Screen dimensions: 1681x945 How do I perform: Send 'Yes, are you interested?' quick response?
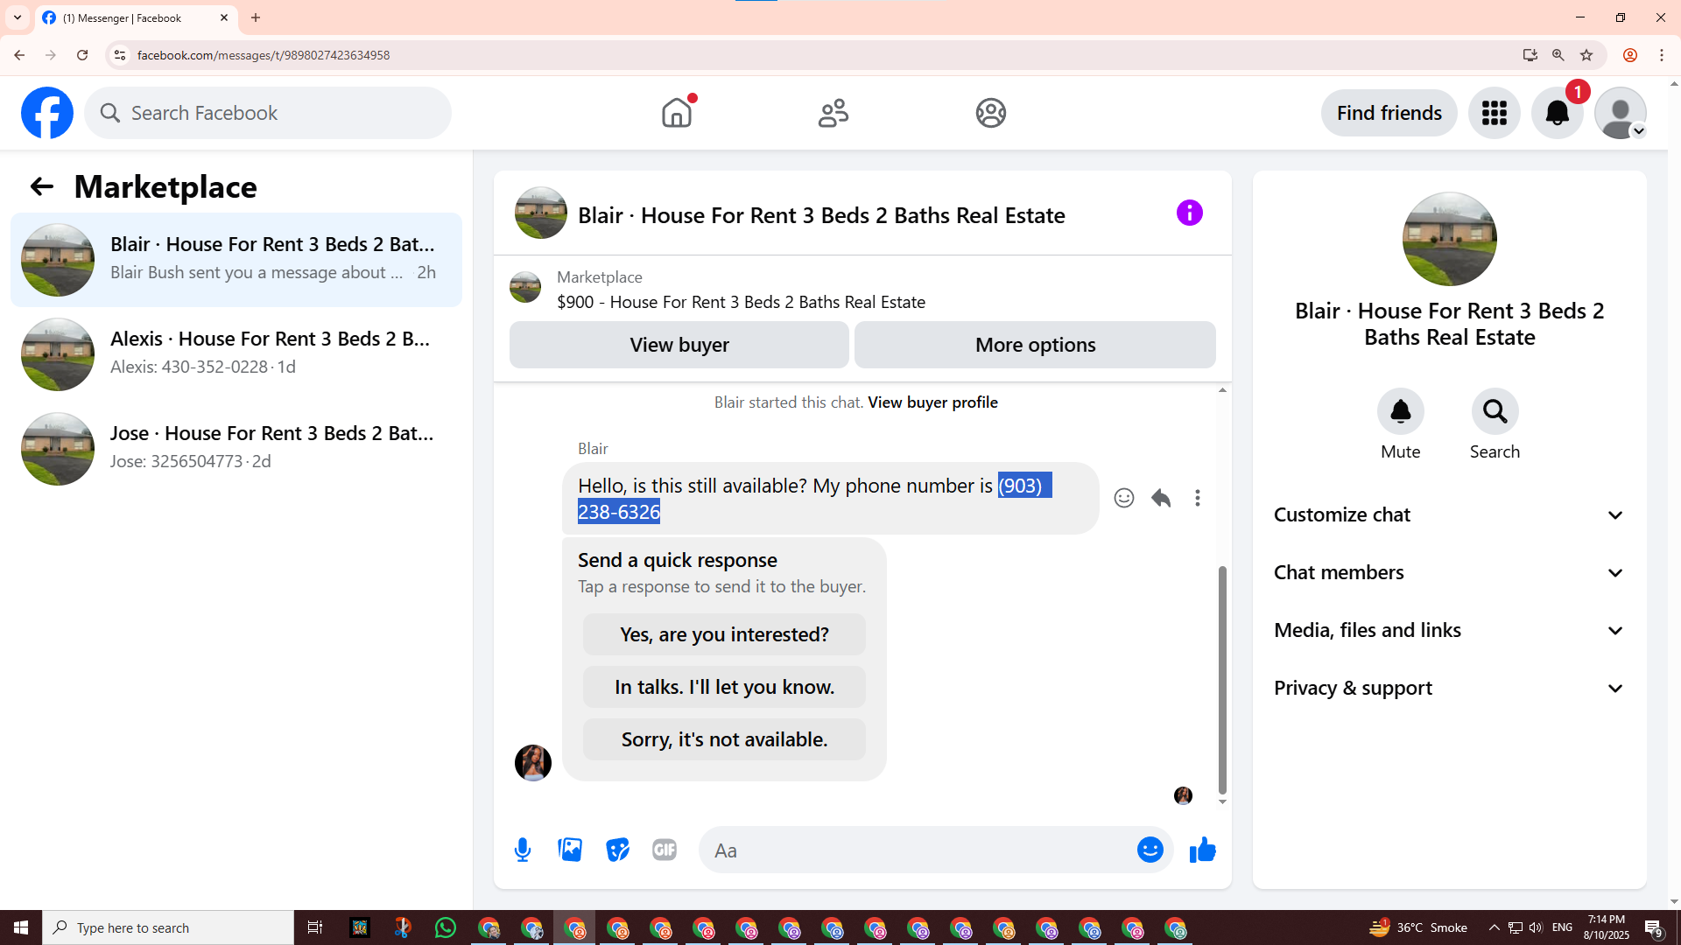coord(724,634)
